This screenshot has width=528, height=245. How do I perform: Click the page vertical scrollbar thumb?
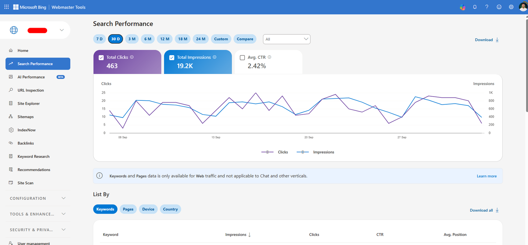527,66
